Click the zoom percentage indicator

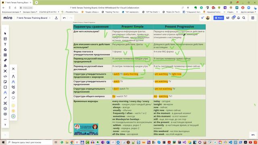[x=253, y=135]
